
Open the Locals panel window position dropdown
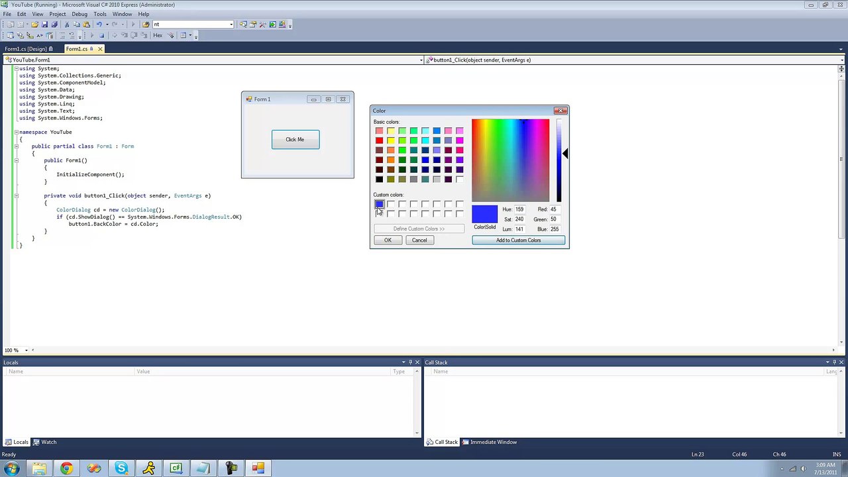coord(403,362)
